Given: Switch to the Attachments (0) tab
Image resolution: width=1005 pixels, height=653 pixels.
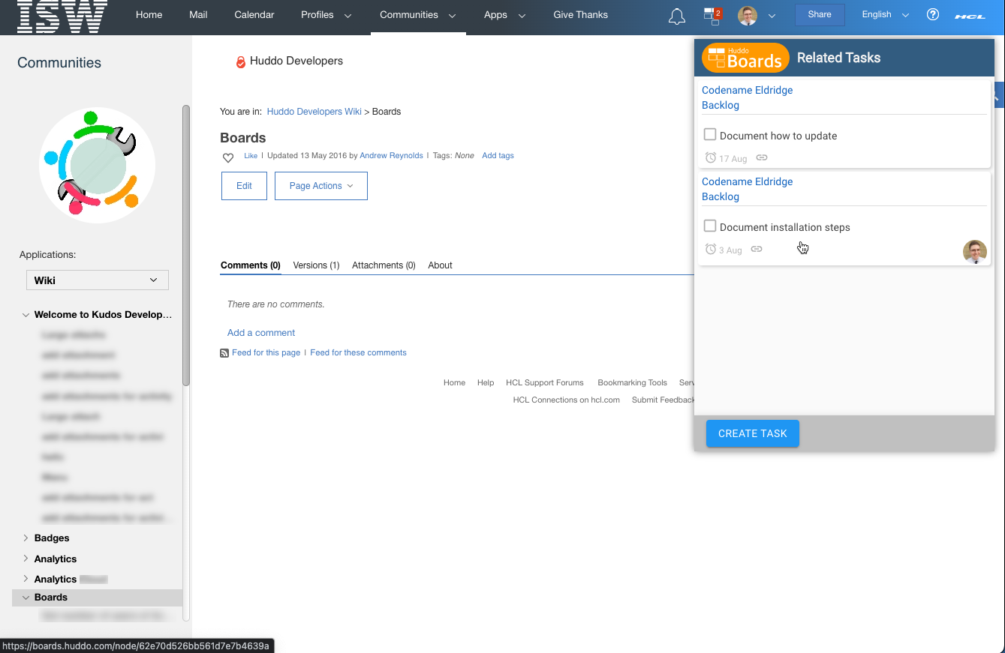Looking at the screenshot, I should 384,265.
